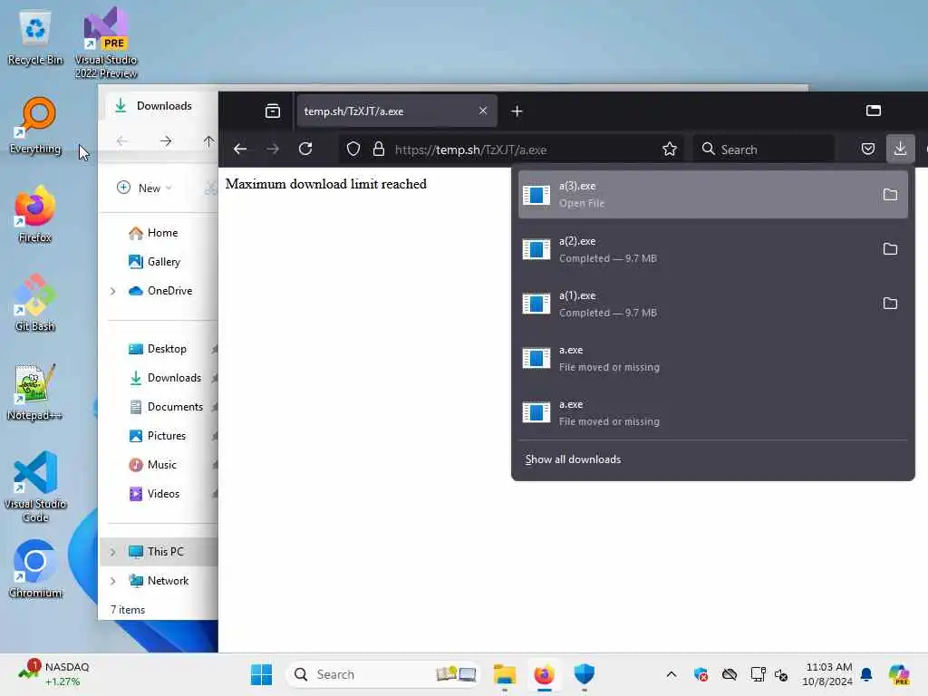Select the Firefox desktop shortcut
The image size is (928, 696).
[x=35, y=214]
